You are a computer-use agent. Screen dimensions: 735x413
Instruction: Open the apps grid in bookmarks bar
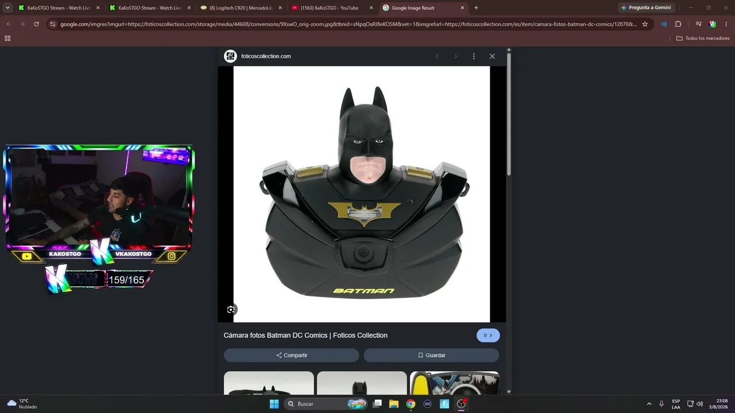pos(7,38)
